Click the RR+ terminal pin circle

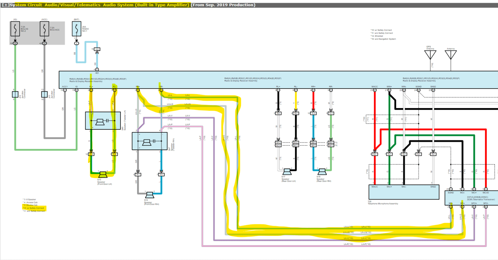tap(313, 90)
